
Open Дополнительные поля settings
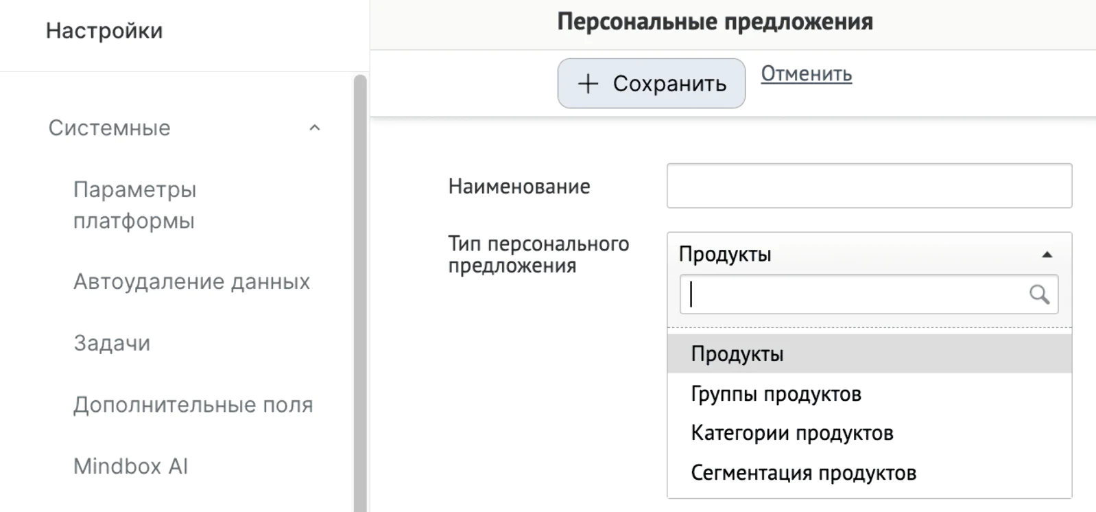[x=193, y=404]
